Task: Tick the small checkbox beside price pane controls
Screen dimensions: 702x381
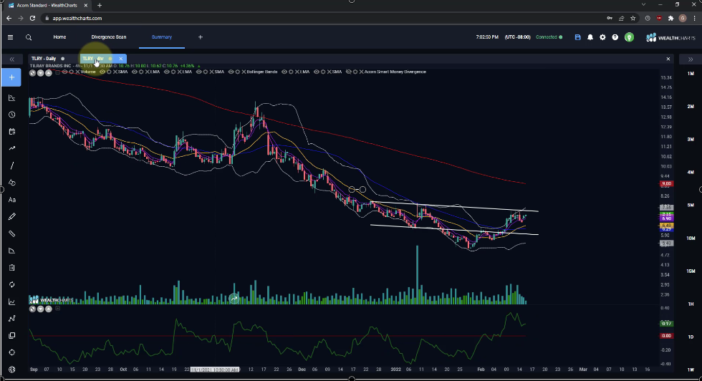Action: click(x=58, y=72)
